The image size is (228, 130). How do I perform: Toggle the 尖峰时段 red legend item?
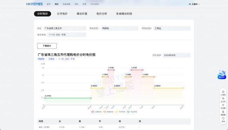coord(96,112)
